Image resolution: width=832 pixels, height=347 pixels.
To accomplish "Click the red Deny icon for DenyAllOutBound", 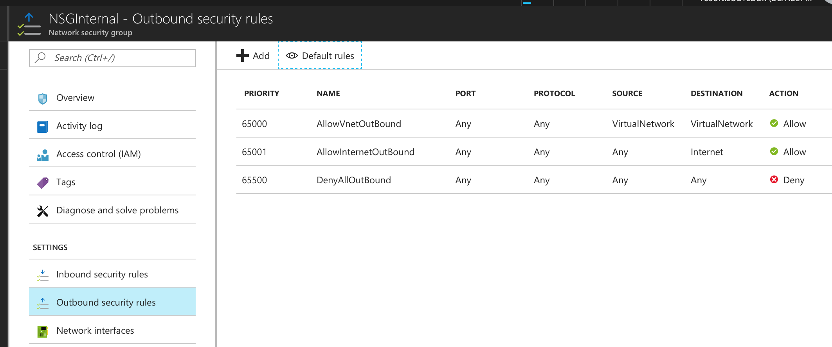I will coord(774,180).
